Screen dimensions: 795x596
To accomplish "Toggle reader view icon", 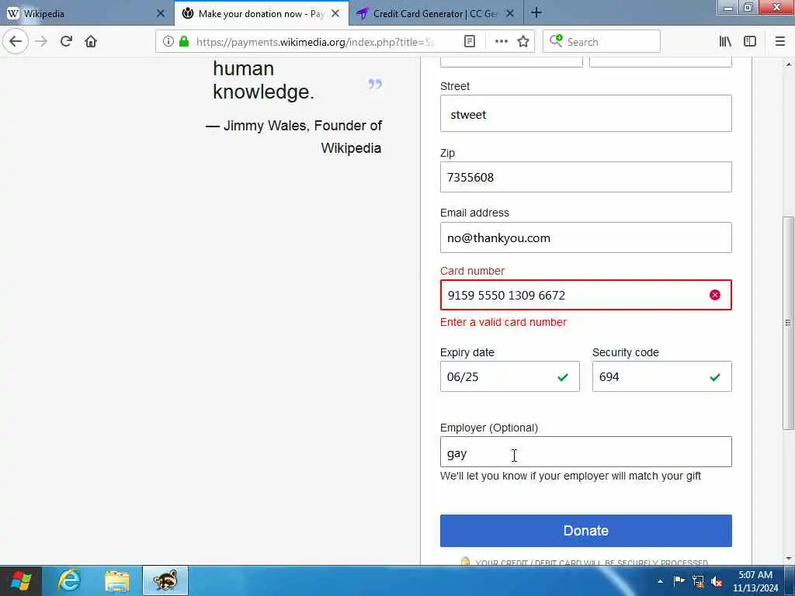I will point(470,42).
